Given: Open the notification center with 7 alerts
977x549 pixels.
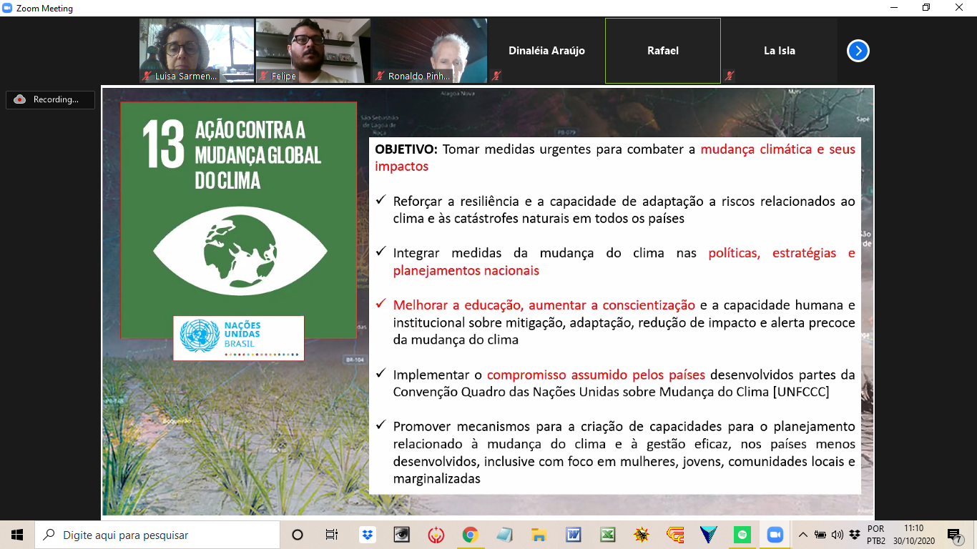Looking at the screenshot, I should coord(954,535).
